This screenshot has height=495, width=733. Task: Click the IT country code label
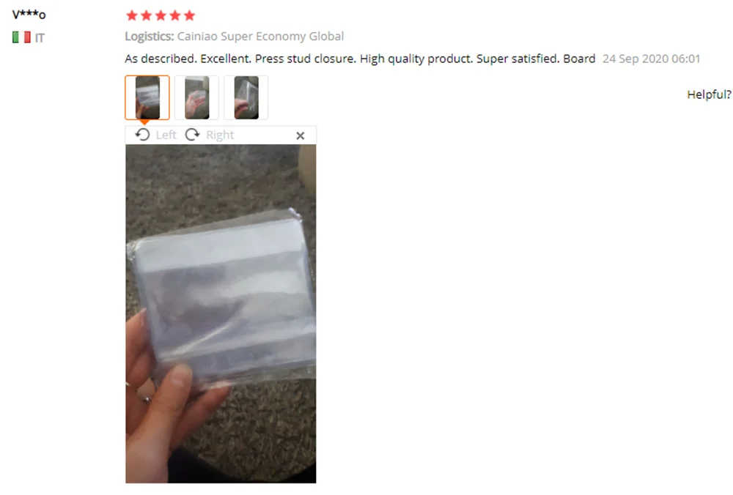click(x=40, y=38)
